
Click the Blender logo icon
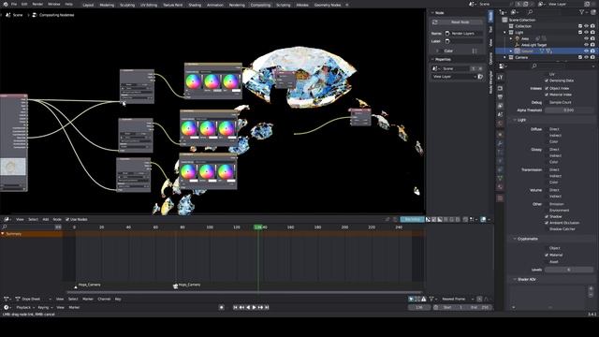coord(6,4)
